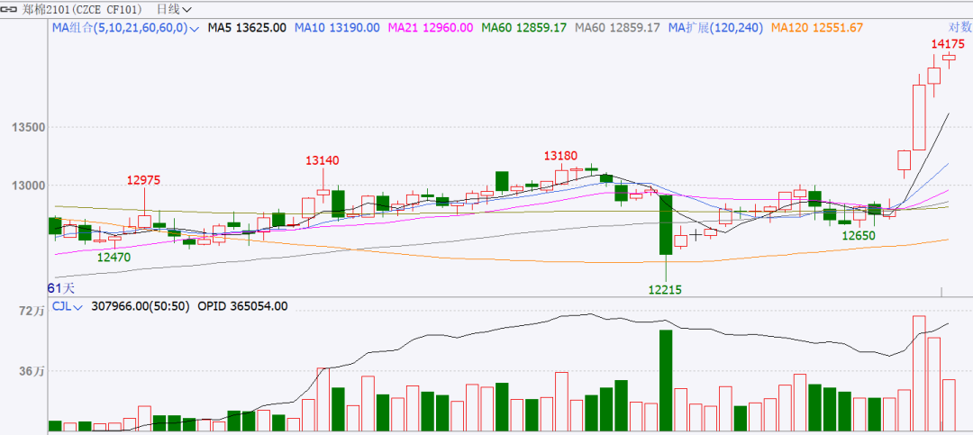973x435 pixels.
Task: Click the 72万 volume axis label
Action: [32, 313]
